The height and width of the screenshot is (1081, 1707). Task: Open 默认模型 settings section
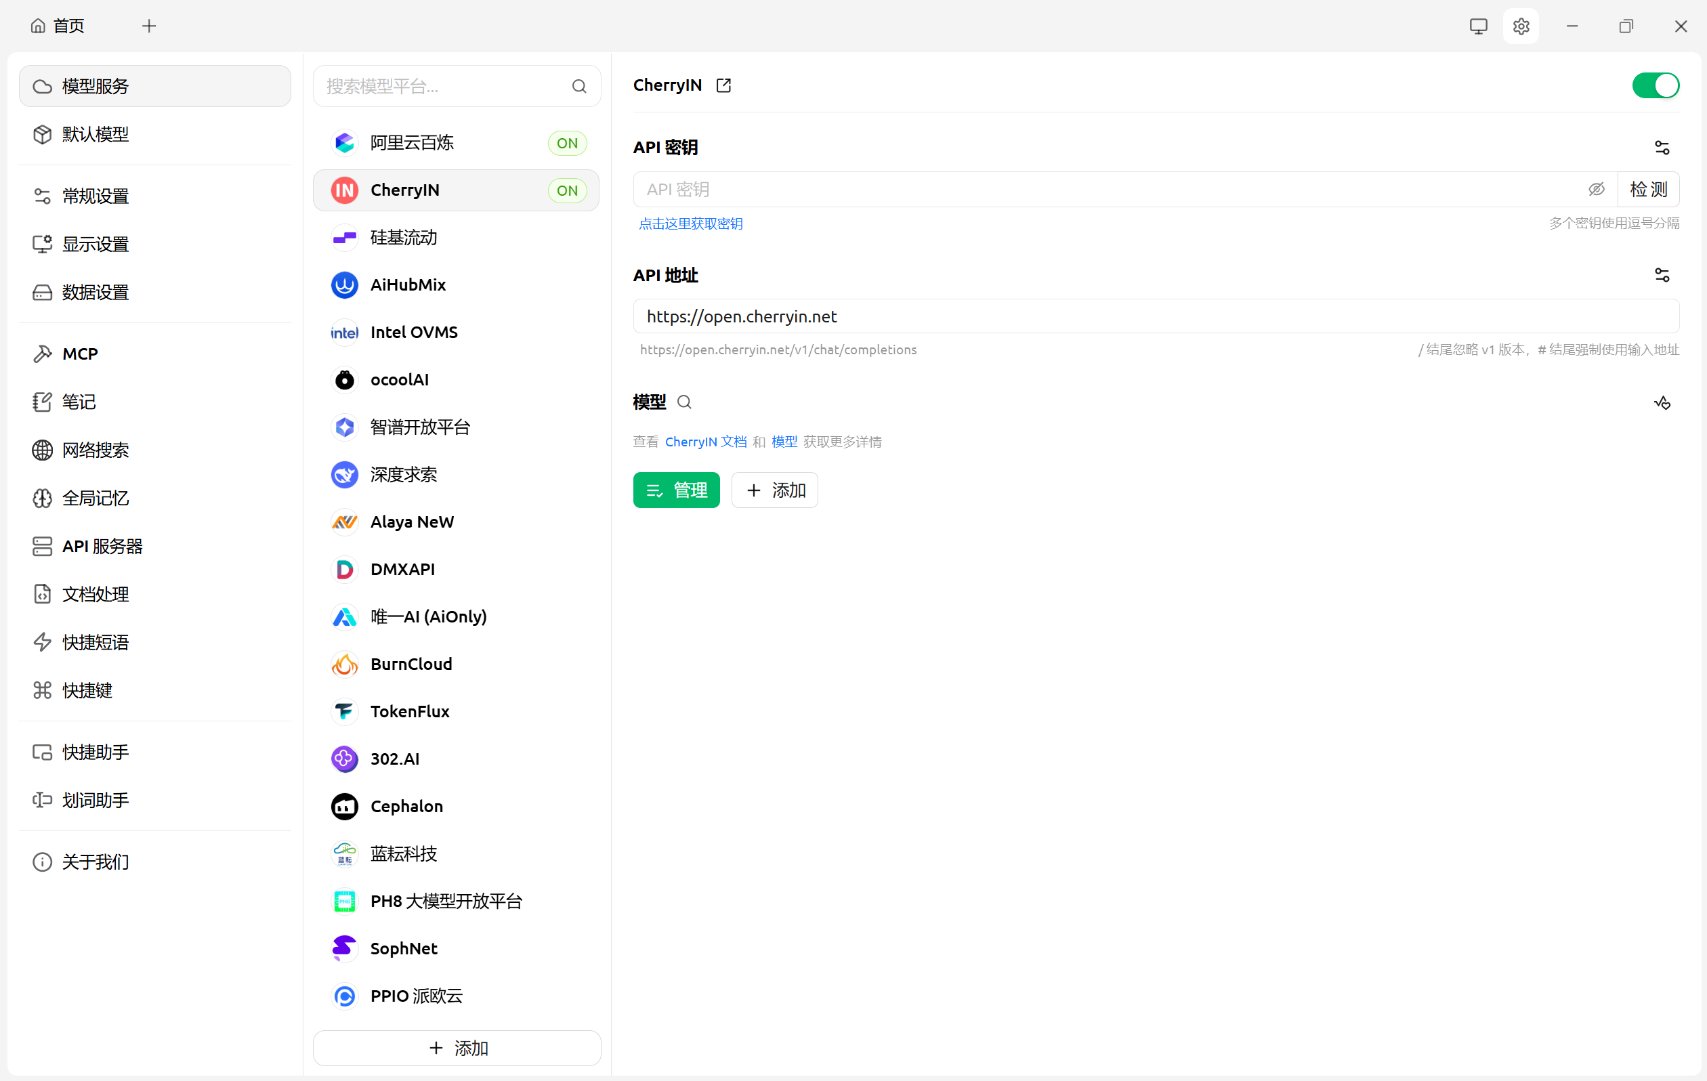pyautogui.click(x=155, y=135)
